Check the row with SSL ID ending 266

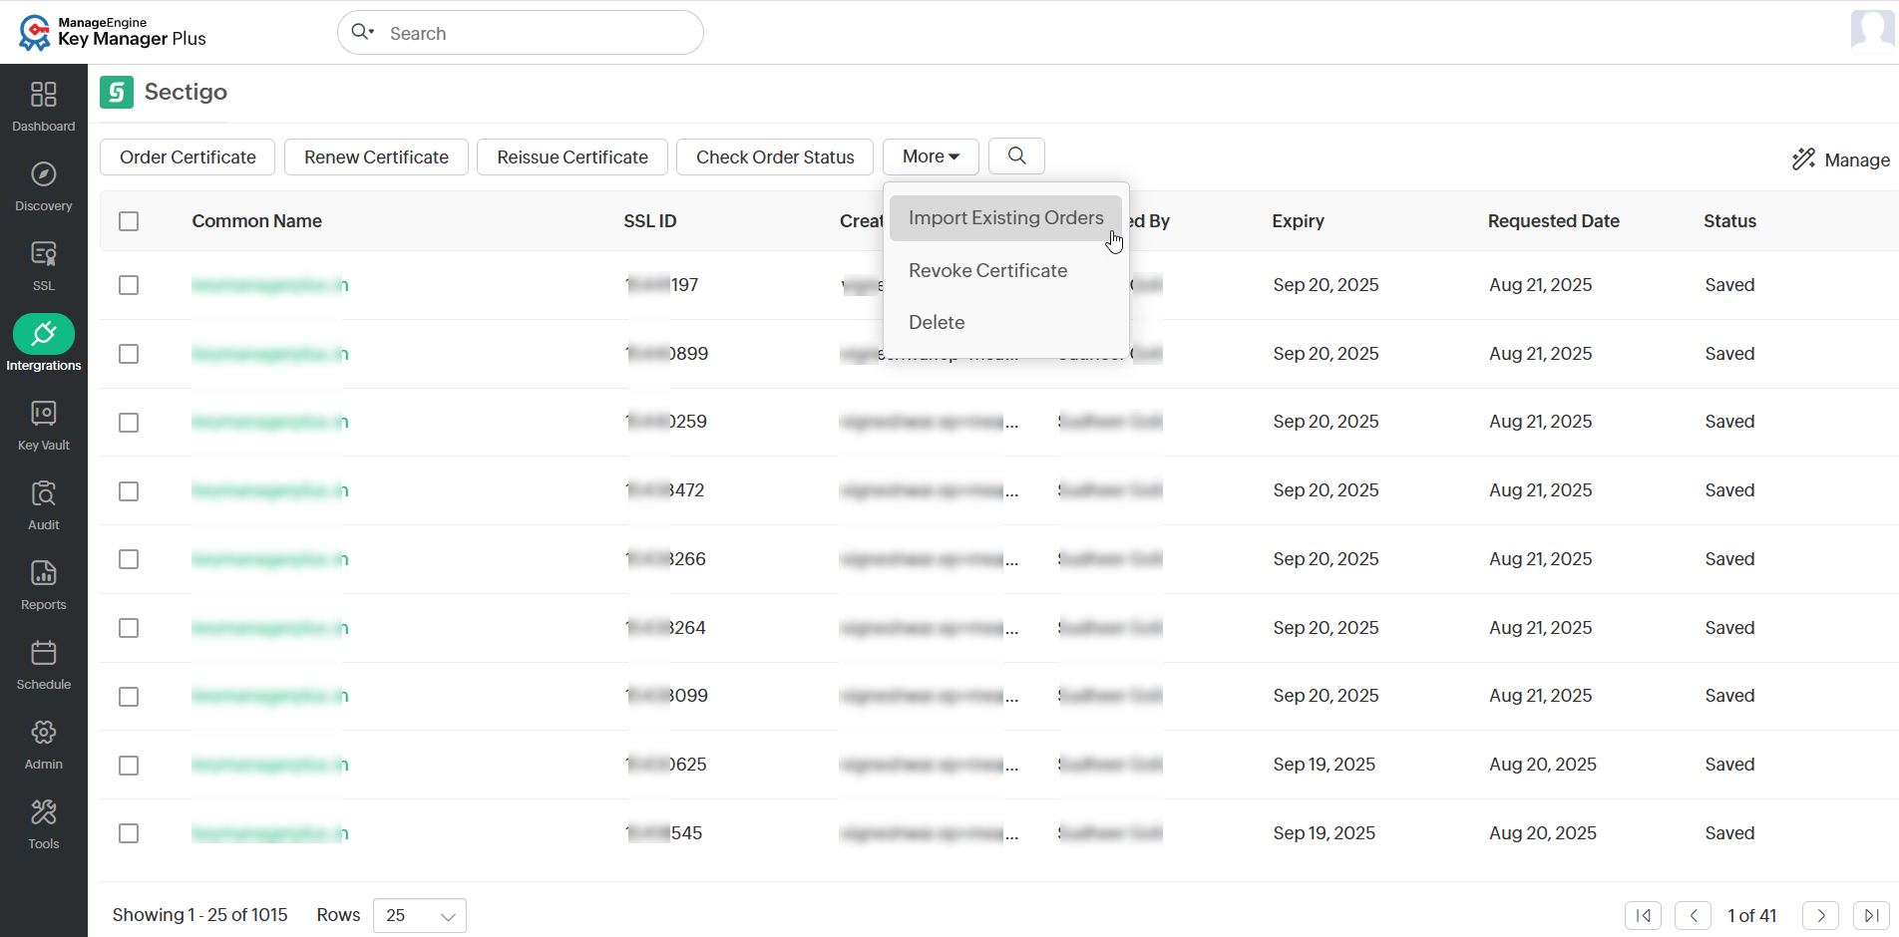129,559
